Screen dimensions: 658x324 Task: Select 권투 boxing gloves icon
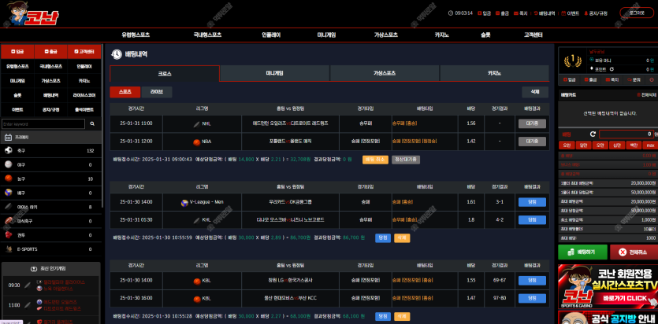click(9, 235)
